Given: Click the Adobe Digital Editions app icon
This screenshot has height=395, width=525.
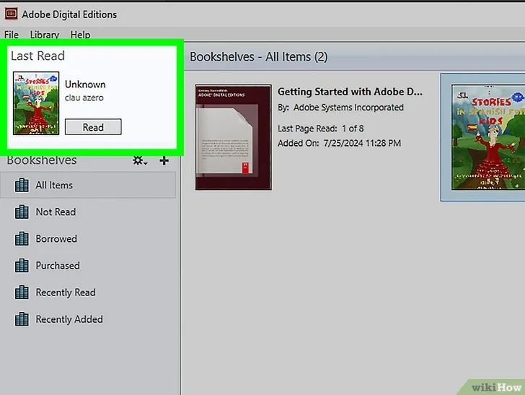Looking at the screenshot, I should click(11, 14).
